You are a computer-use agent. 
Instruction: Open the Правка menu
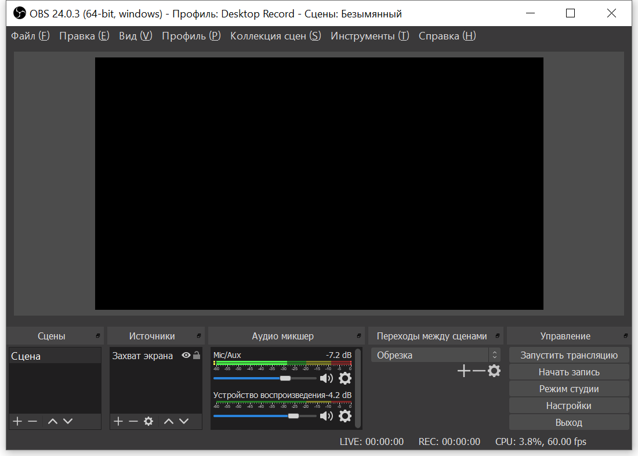point(84,36)
